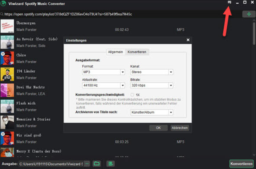Open the output folder icon

point(96,163)
